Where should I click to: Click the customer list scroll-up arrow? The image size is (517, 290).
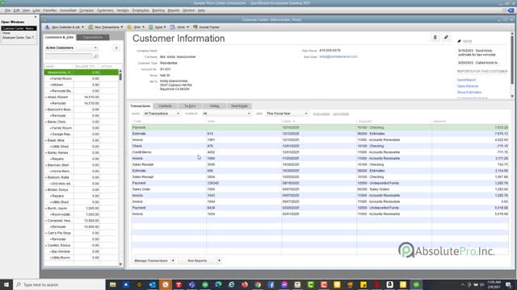(120, 71)
